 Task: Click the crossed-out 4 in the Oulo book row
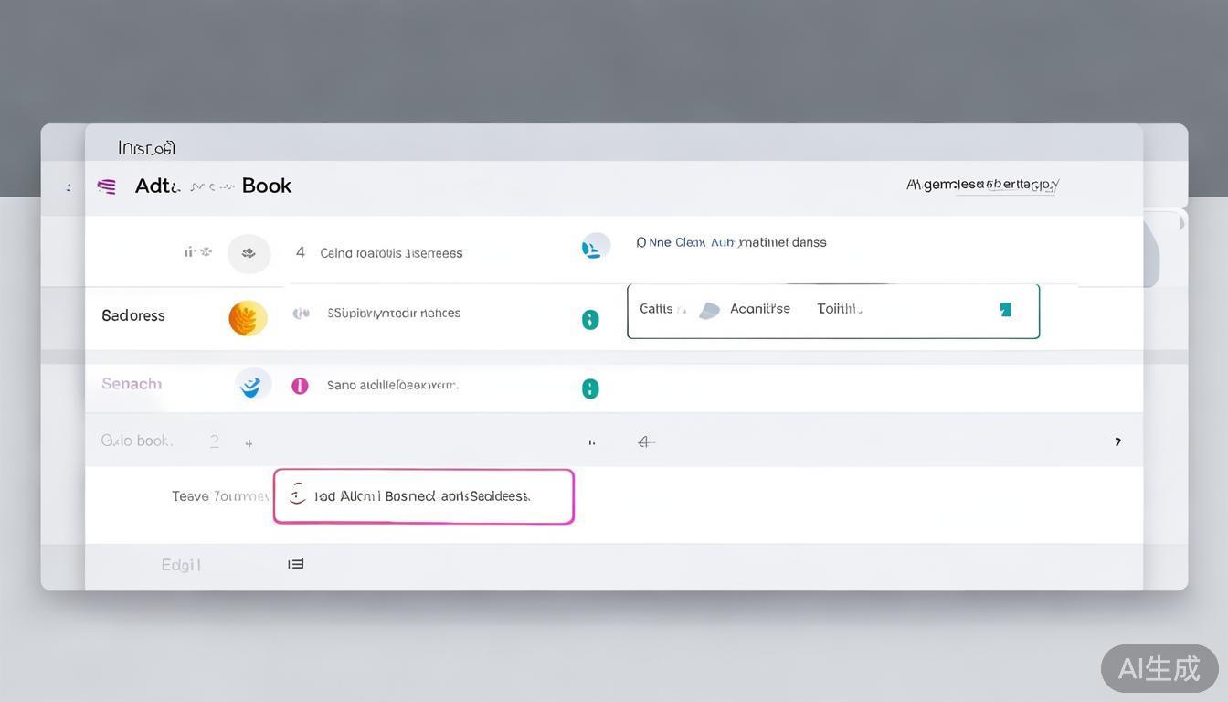click(645, 441)
